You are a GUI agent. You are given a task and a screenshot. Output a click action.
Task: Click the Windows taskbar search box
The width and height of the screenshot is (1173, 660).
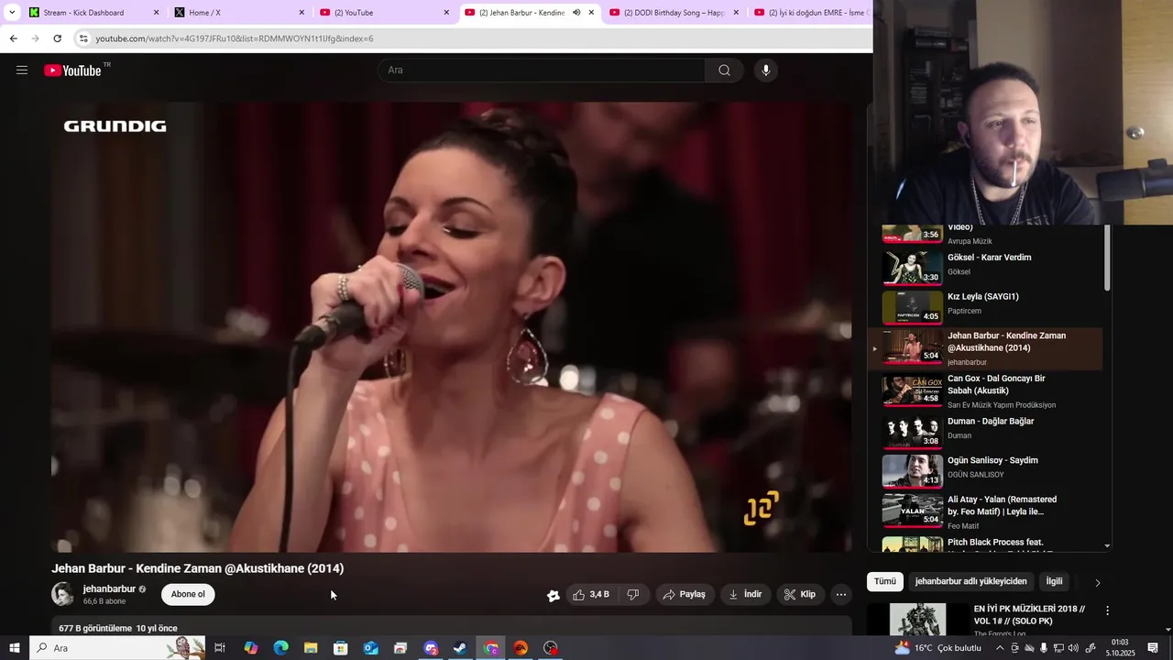pyautogui.click(x=117, y=648)
